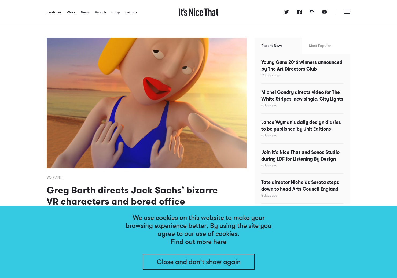Switch to the Most Popular tab
The height and width of the screenshot is (278, 397).
320,46
